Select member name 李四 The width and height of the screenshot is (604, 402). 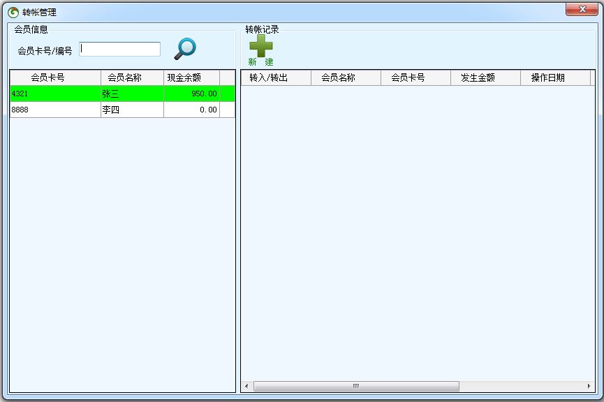132,110
